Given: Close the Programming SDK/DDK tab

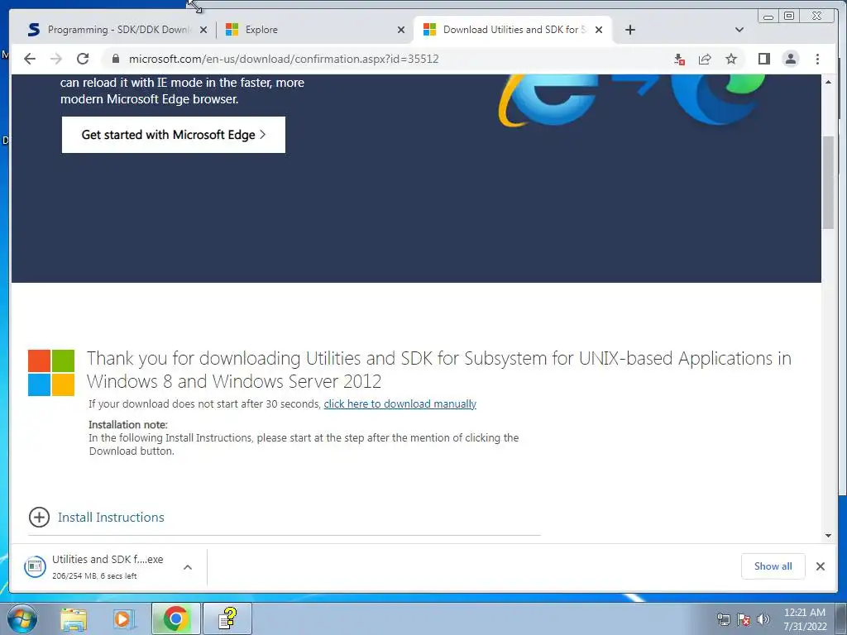Looking at the screenshot, I should 203,30.
